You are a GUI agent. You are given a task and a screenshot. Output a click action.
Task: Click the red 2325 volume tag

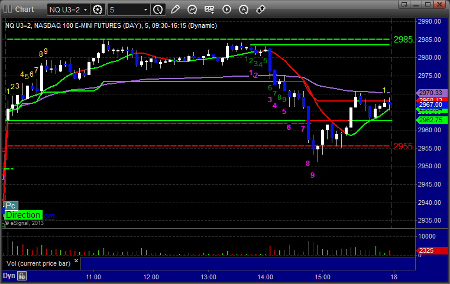point(431,250)
